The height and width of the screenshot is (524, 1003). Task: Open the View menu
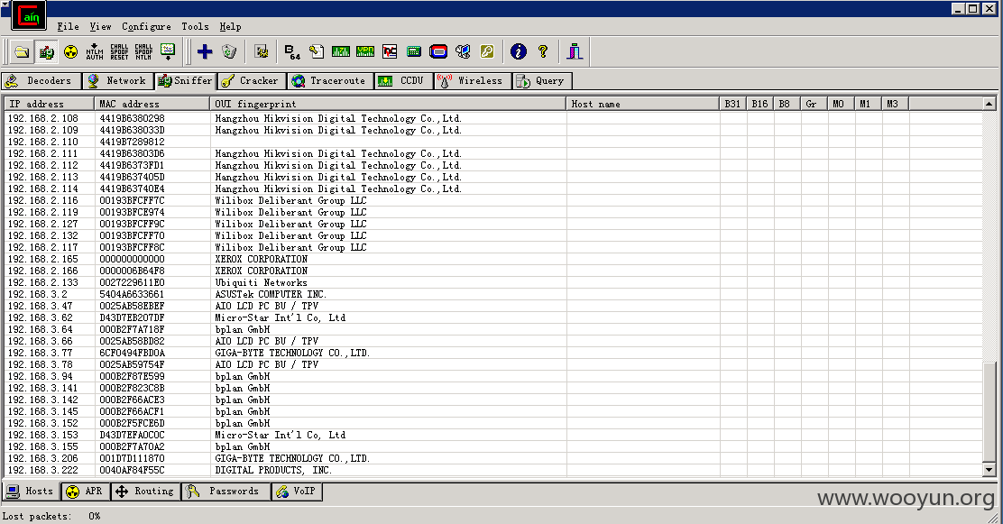click(100, 26)
